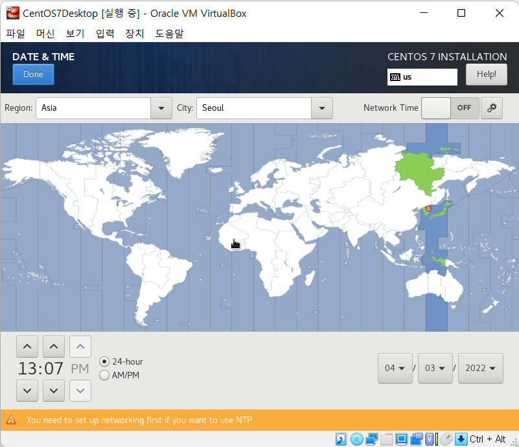This screenshot has width=519, height=447.
Task: Click the disabled AM/PM up arrow
Action: (80, 347)
